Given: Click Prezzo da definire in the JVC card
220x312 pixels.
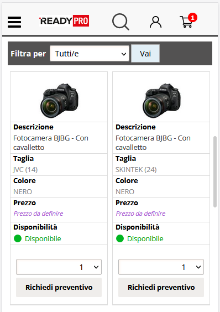Looking at the screenshot, I should [38, 214].
